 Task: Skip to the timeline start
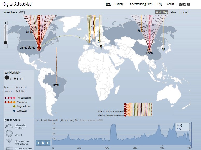[x=38, y=143]
